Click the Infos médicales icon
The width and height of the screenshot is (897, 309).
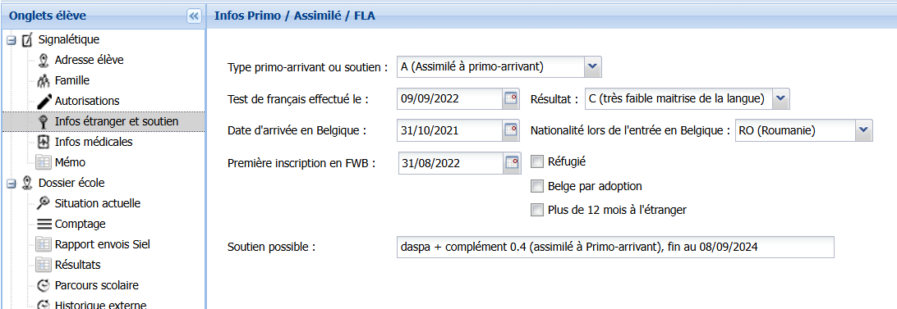pyautogui.click(x=44, y=142)
